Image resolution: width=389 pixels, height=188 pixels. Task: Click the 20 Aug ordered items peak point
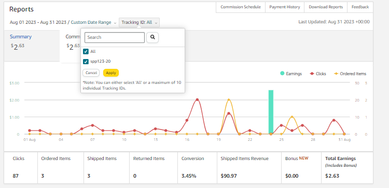click(x=229, y=100)
